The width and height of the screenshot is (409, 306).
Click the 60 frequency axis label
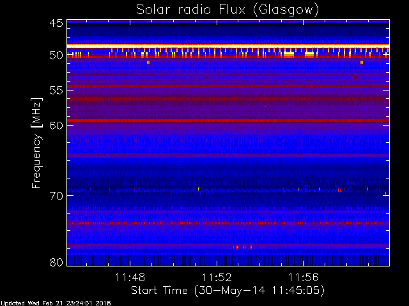click(56, 126)
